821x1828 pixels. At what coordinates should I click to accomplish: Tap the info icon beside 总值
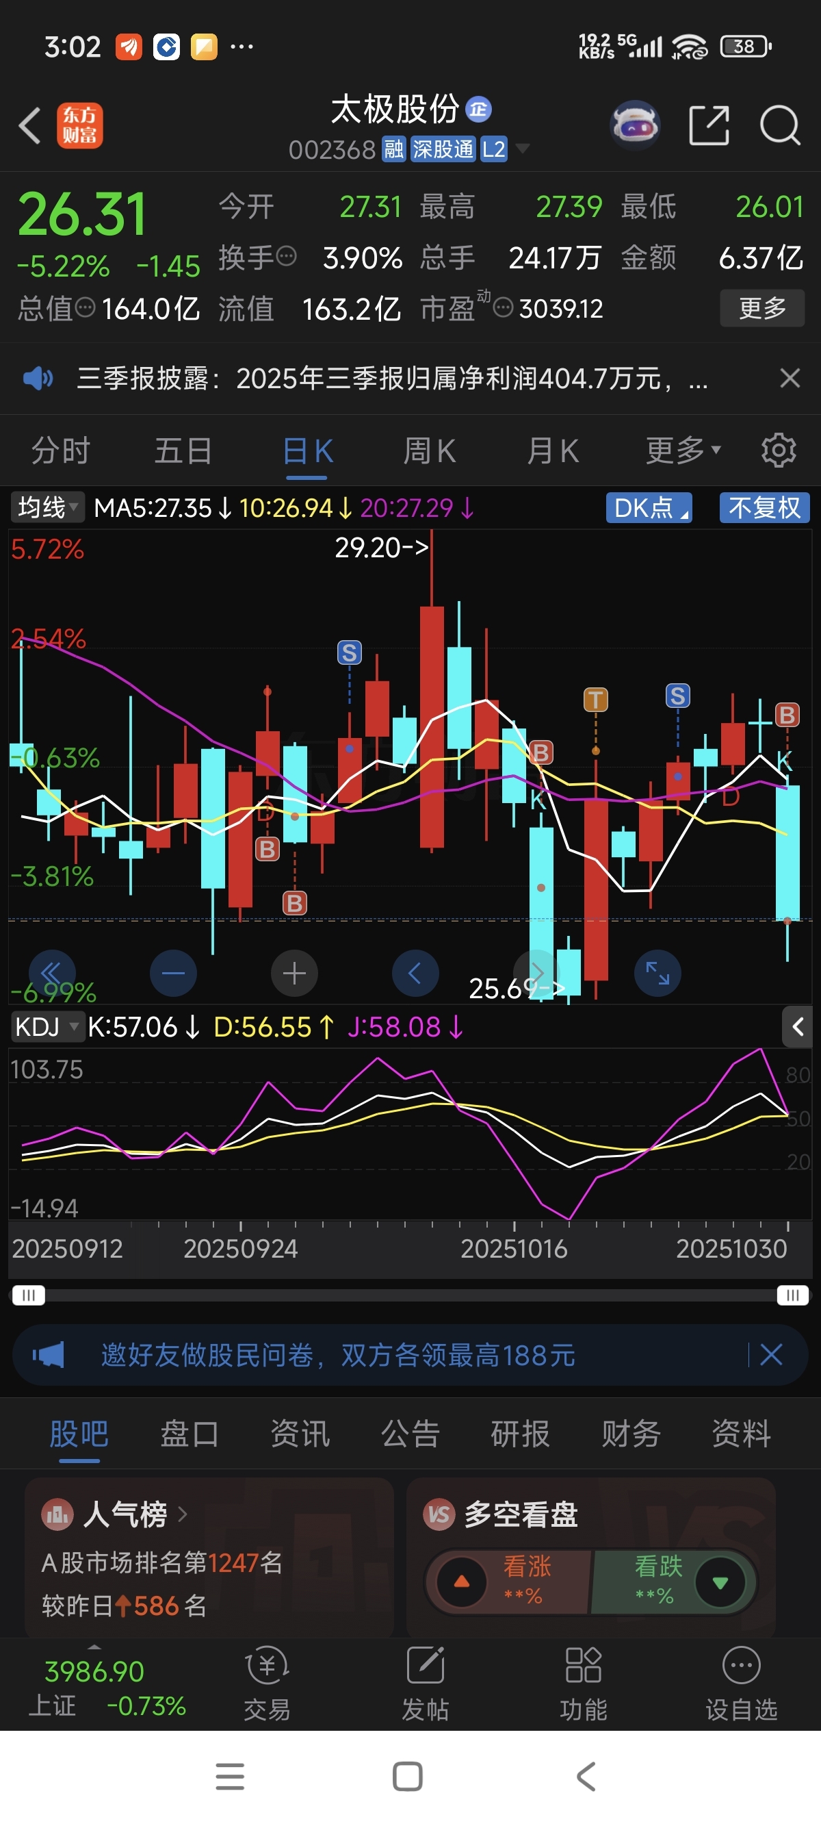85,308
